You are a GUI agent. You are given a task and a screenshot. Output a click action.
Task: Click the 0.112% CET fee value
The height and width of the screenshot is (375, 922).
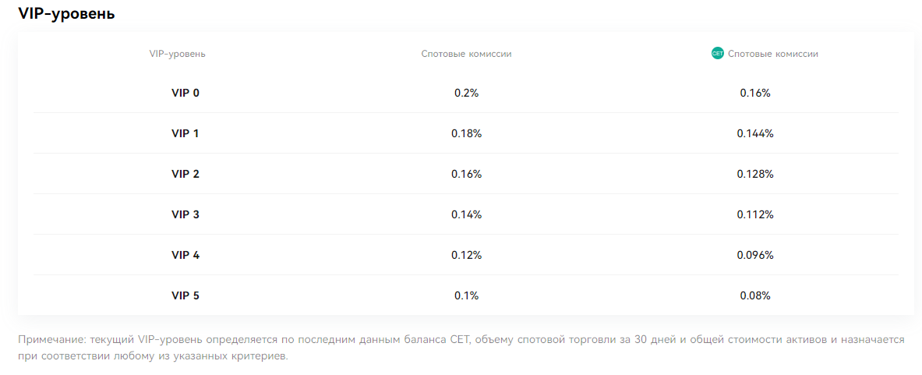(755, 214)
